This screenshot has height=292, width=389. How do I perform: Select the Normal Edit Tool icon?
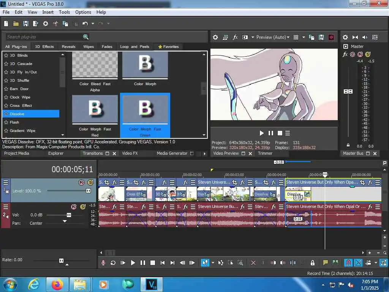[x=205, y=262]
